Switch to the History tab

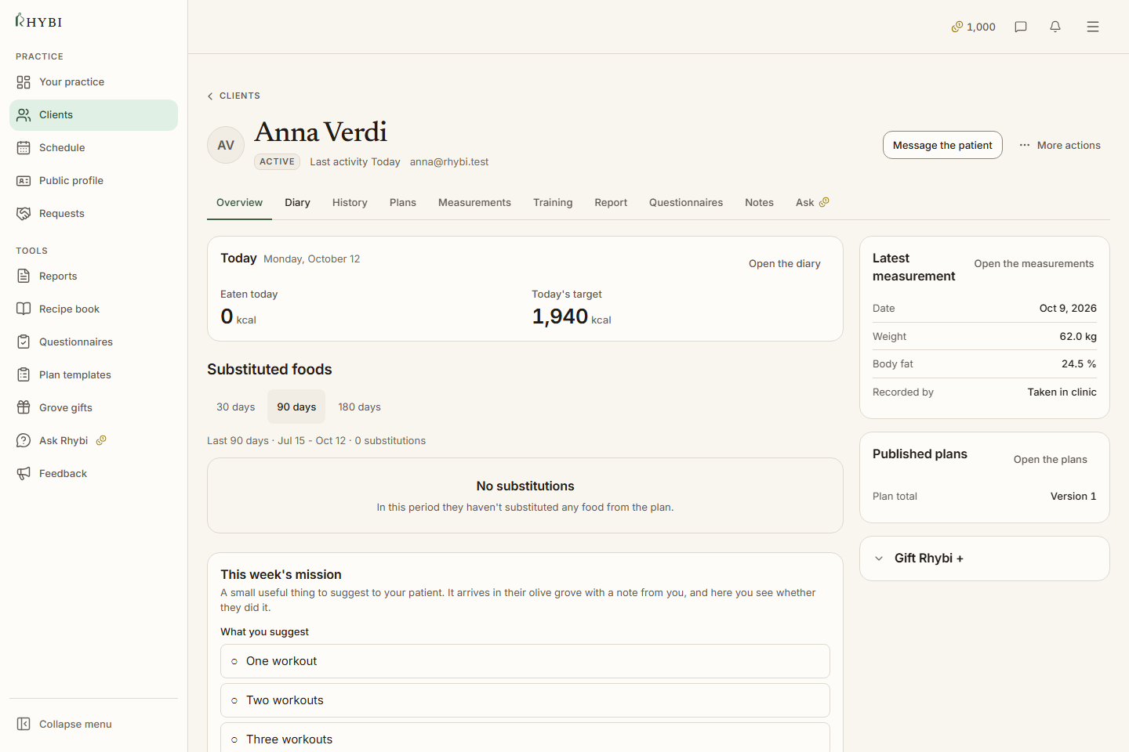(350, 203)
